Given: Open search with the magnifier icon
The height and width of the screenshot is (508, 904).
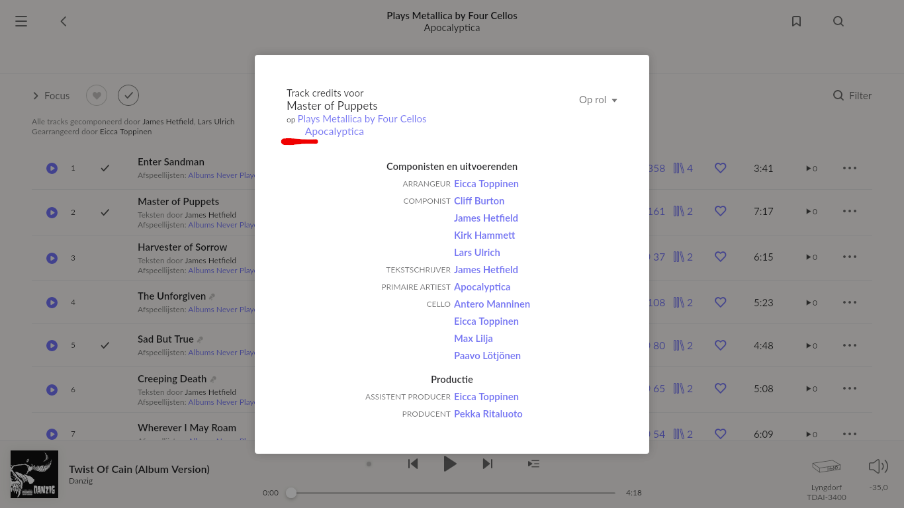Looking at the screenshot, I should pyautogui.click(x=838, y=21).
